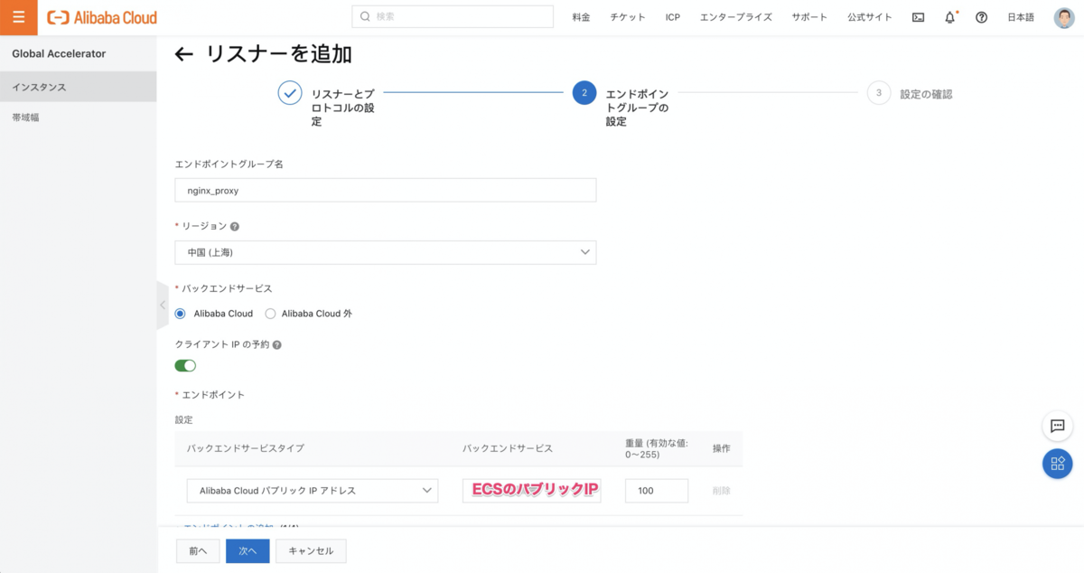Image resolution: width=1084 pixels, height=573 pixels.
Task: Select 帯域幅 in the sidebar
Action: click(78, 117)
